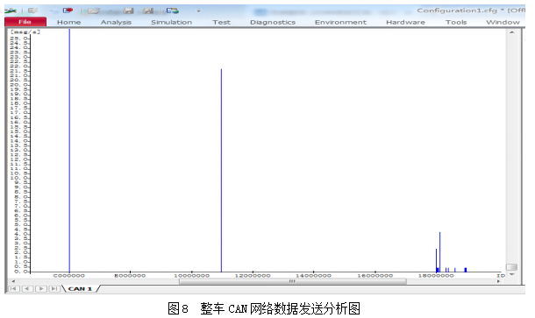Click the save configuration floppy disk icon
The image size is (535, 318).
[128, 11]
